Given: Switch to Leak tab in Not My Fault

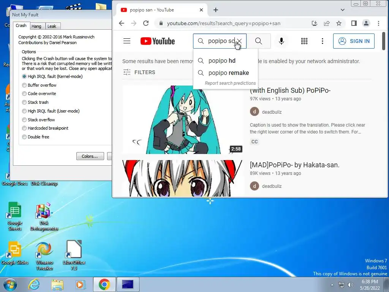Looking at the screenshot, I should [52, 26].
